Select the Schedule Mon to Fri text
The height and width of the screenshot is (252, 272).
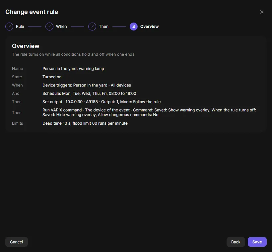coord(89,94)
